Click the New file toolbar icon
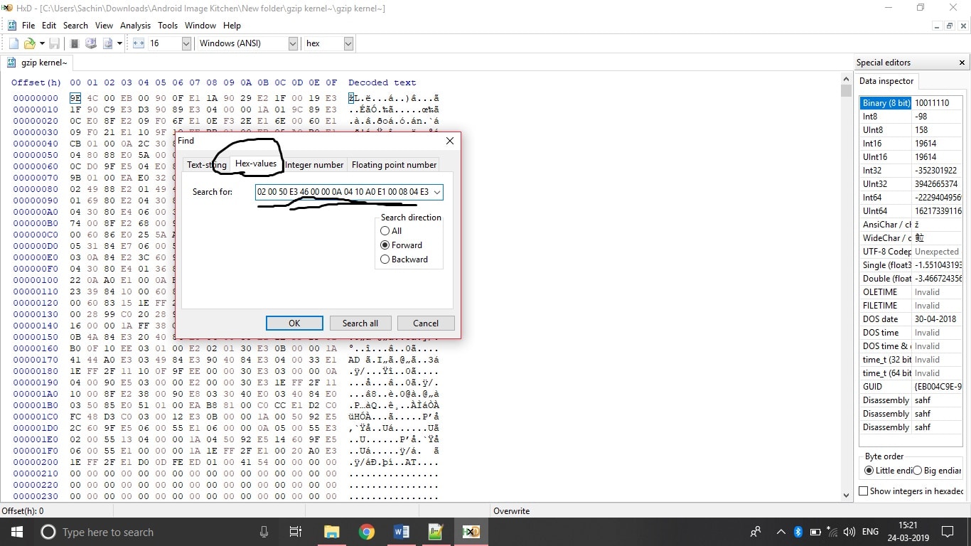971x546 pixels. pos(14,43)
